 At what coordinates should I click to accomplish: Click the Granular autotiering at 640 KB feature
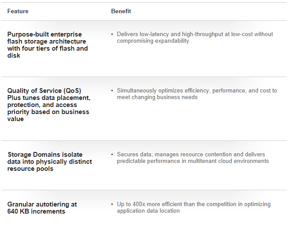coord(42,208)
